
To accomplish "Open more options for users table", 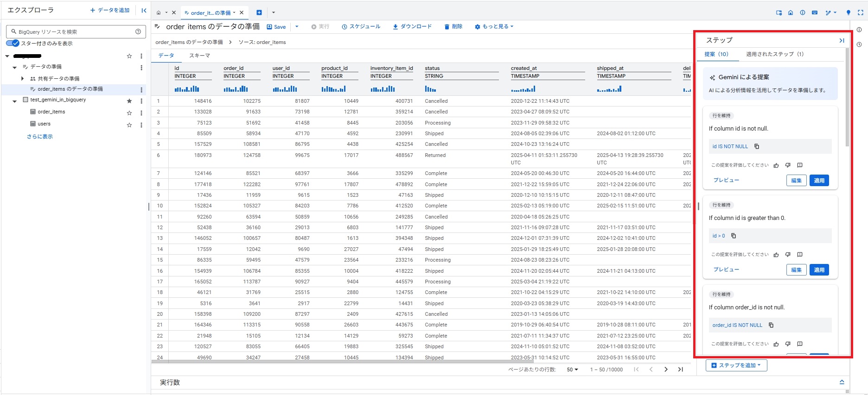I will pyautogui.click(x=141, y=125).
